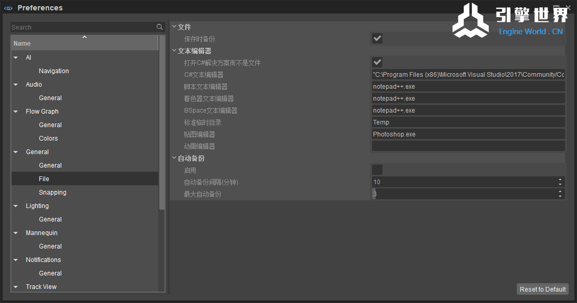Screen dimensions: 577x303
Task: Click the Name column sort arrow
Action: (85, 37)
